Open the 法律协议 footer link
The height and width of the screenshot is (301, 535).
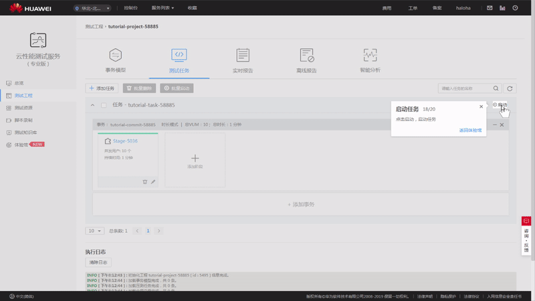(471, 296)
